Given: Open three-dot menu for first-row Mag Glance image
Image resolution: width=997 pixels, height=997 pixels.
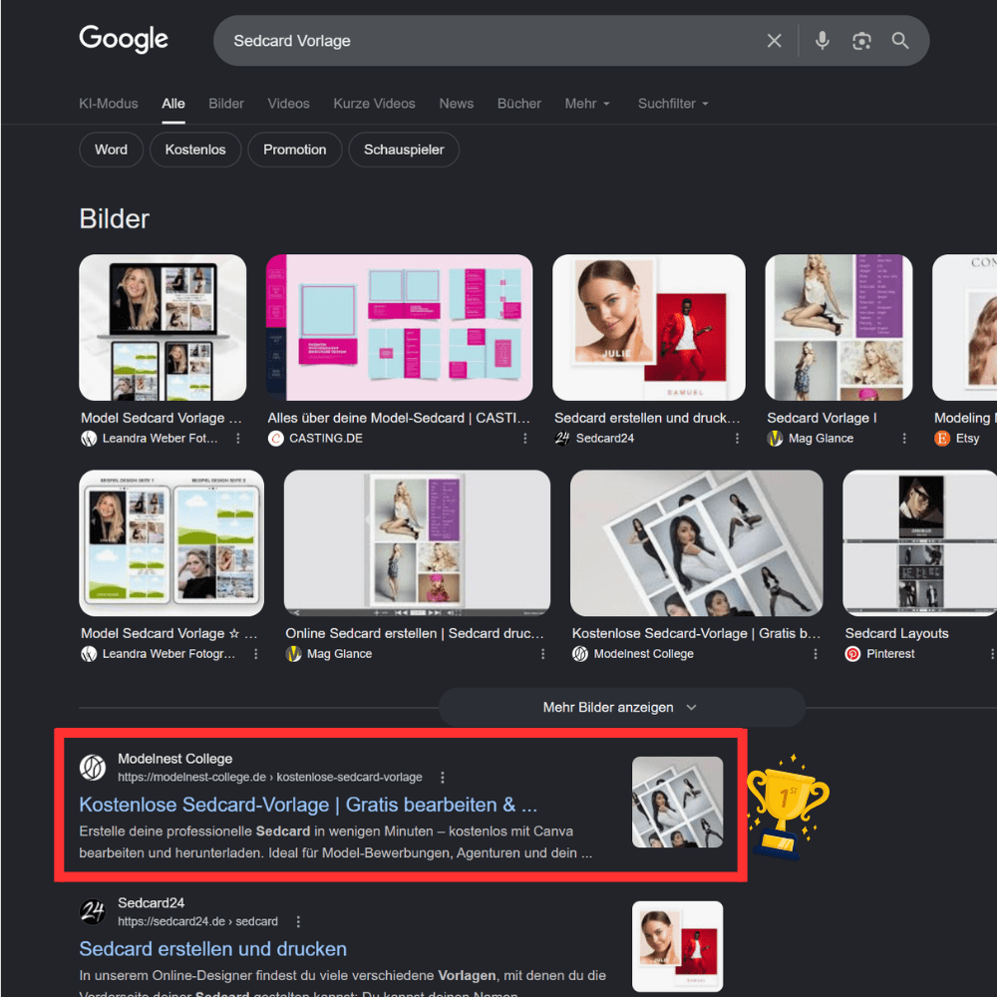Looking at the screenshot, I should click(904, 438).
